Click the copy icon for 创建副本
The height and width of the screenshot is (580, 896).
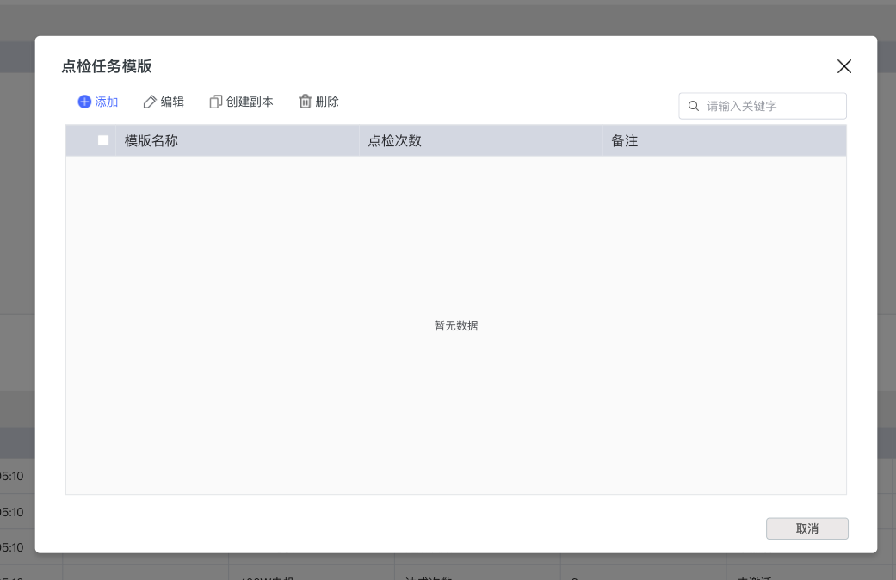click(x=215, y=102)
